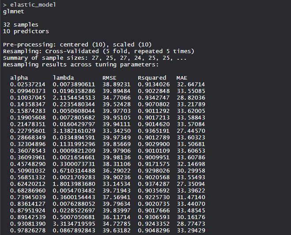Click the lambda column header
The height and width of the screenshot is (235, 291).
coord(63,78)
